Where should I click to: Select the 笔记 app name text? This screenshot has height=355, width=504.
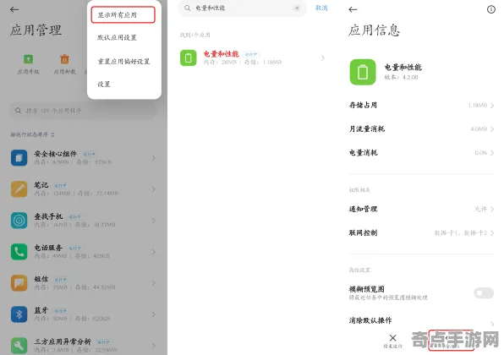(41, 185)
